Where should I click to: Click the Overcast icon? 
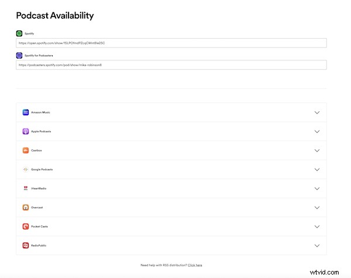click(26, 207)
